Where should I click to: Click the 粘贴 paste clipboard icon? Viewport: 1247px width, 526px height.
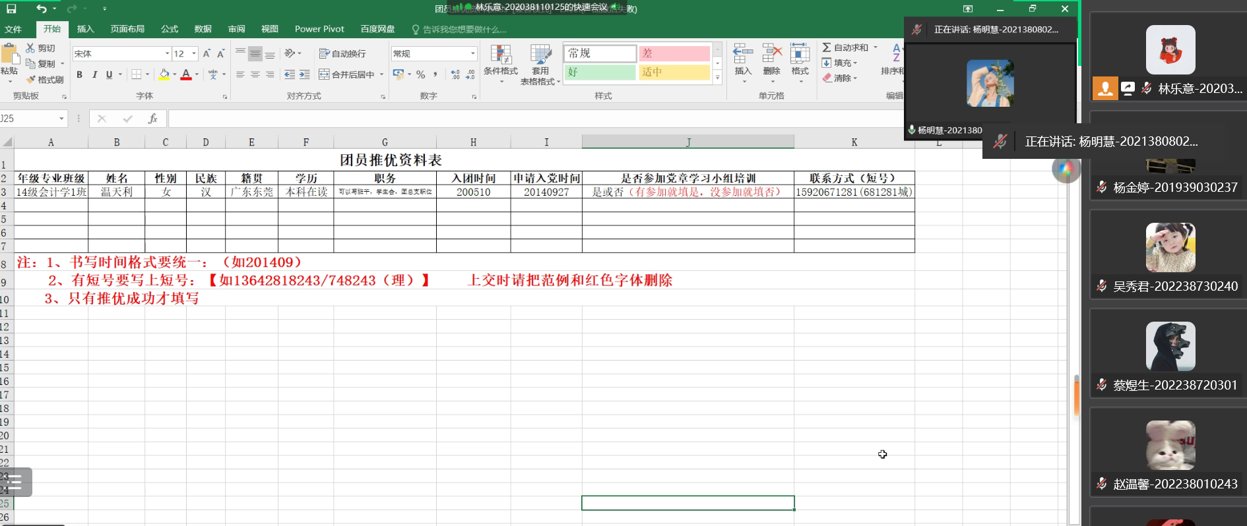click(x=9, y=54)
